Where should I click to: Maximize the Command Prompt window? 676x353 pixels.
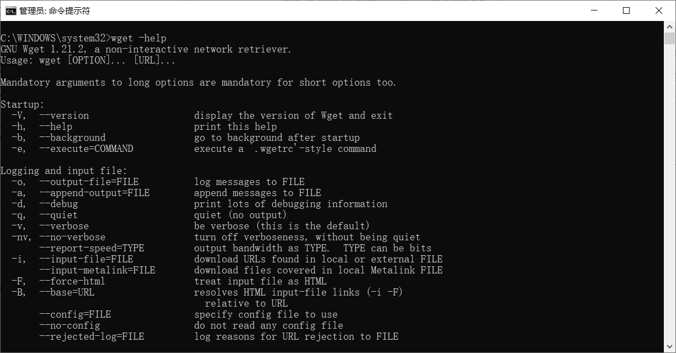(626, 10)
